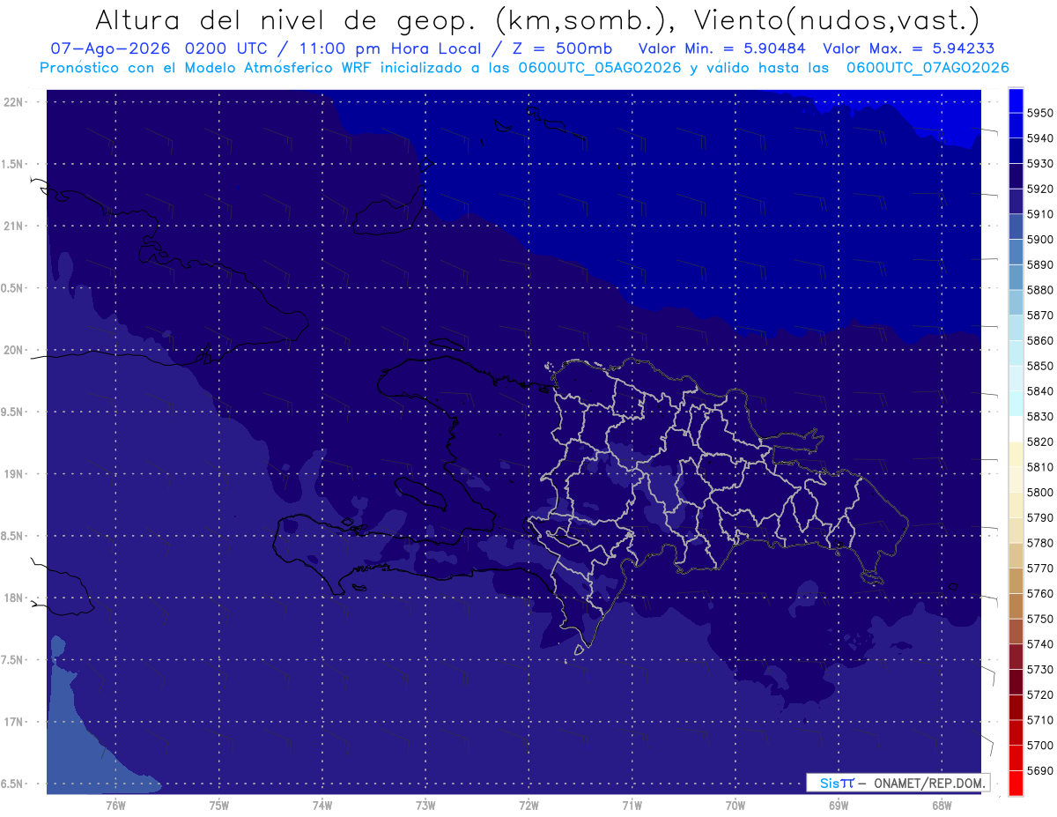
Task: Pick the color band between 5940 and 5950
Action: coord(1016,126)
